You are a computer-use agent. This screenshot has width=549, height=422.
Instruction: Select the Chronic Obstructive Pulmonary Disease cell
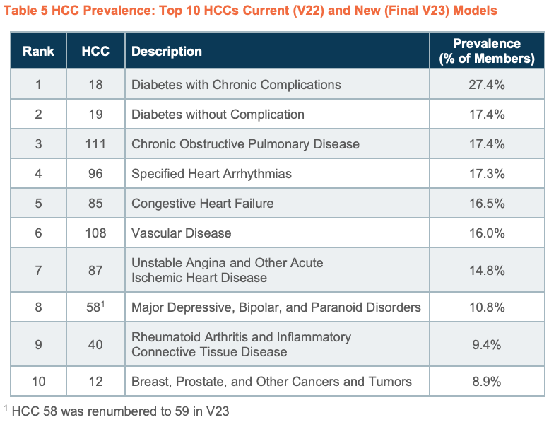[x=245, y=144]
